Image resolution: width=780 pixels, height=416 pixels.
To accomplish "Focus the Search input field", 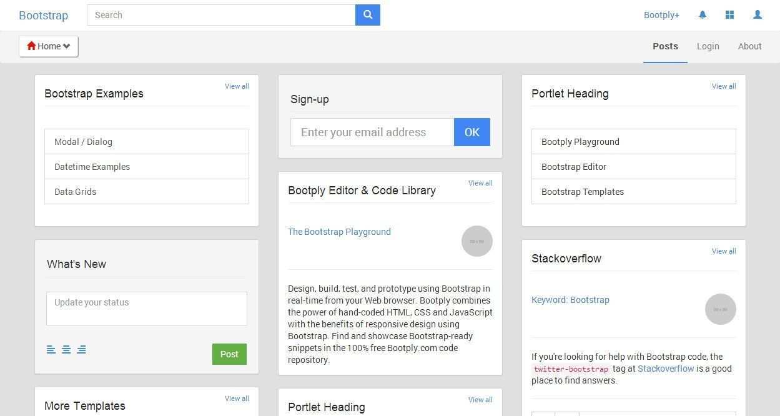I will [221, 15].
